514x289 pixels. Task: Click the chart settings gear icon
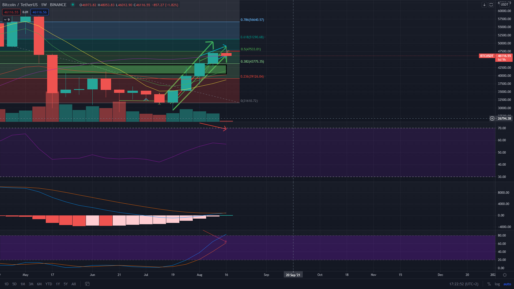tap(505, 275)
